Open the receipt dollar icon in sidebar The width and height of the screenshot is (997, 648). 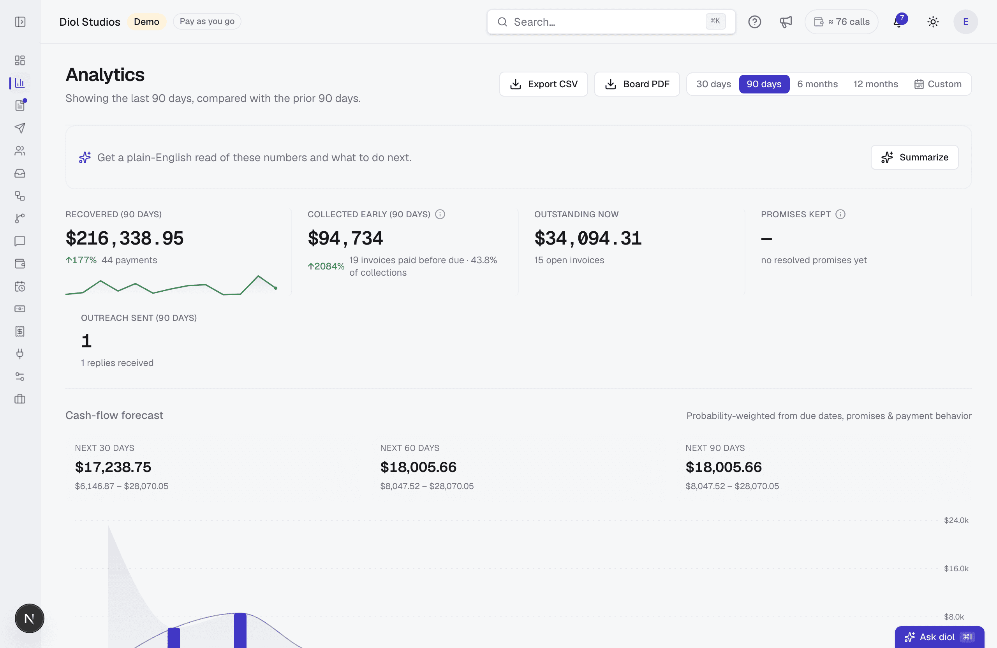(20, 331)
